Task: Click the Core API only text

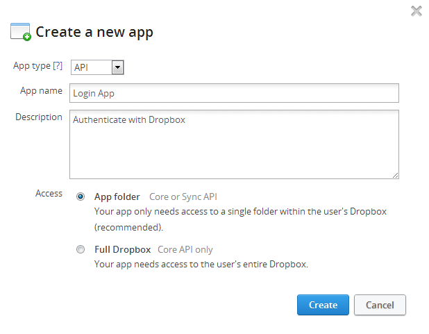Action: (185, 250)
